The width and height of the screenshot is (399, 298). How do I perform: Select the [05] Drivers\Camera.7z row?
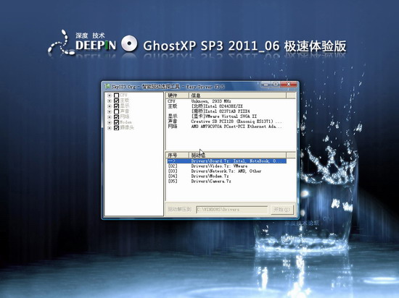pyautogui.click(x=226, y=182)
